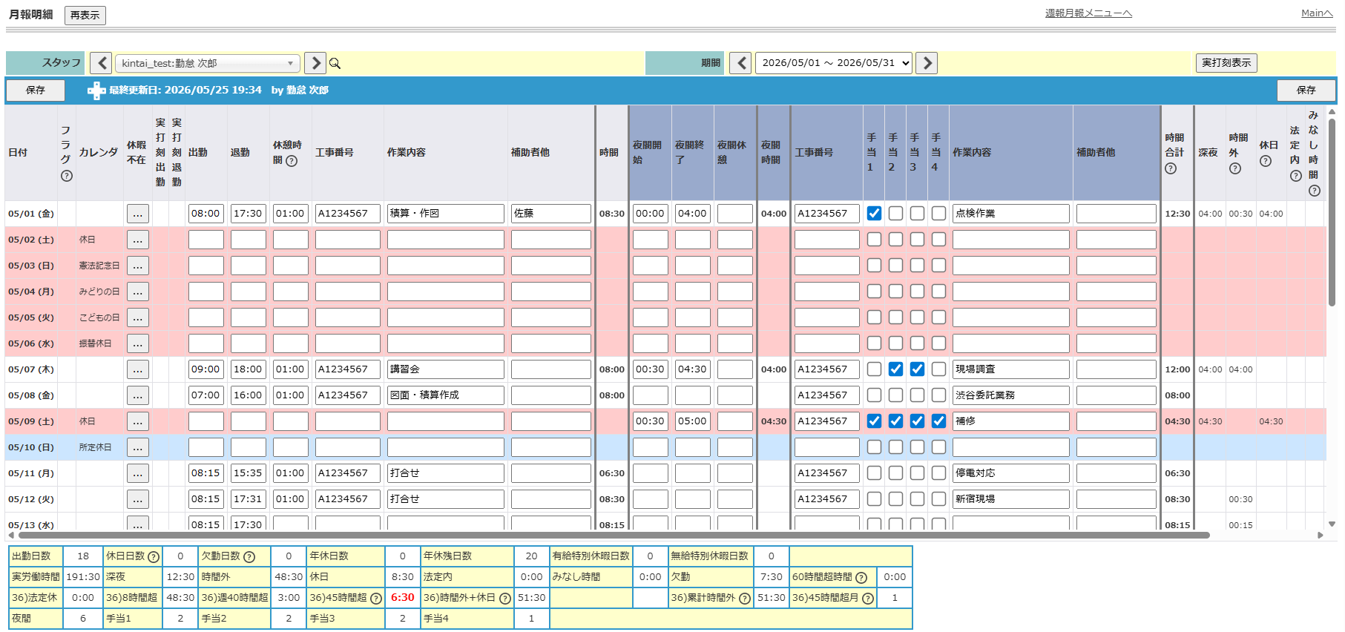Click 退勤 time field for 05/07
The height and width of the screenshot is (632, 1345).
249,369
